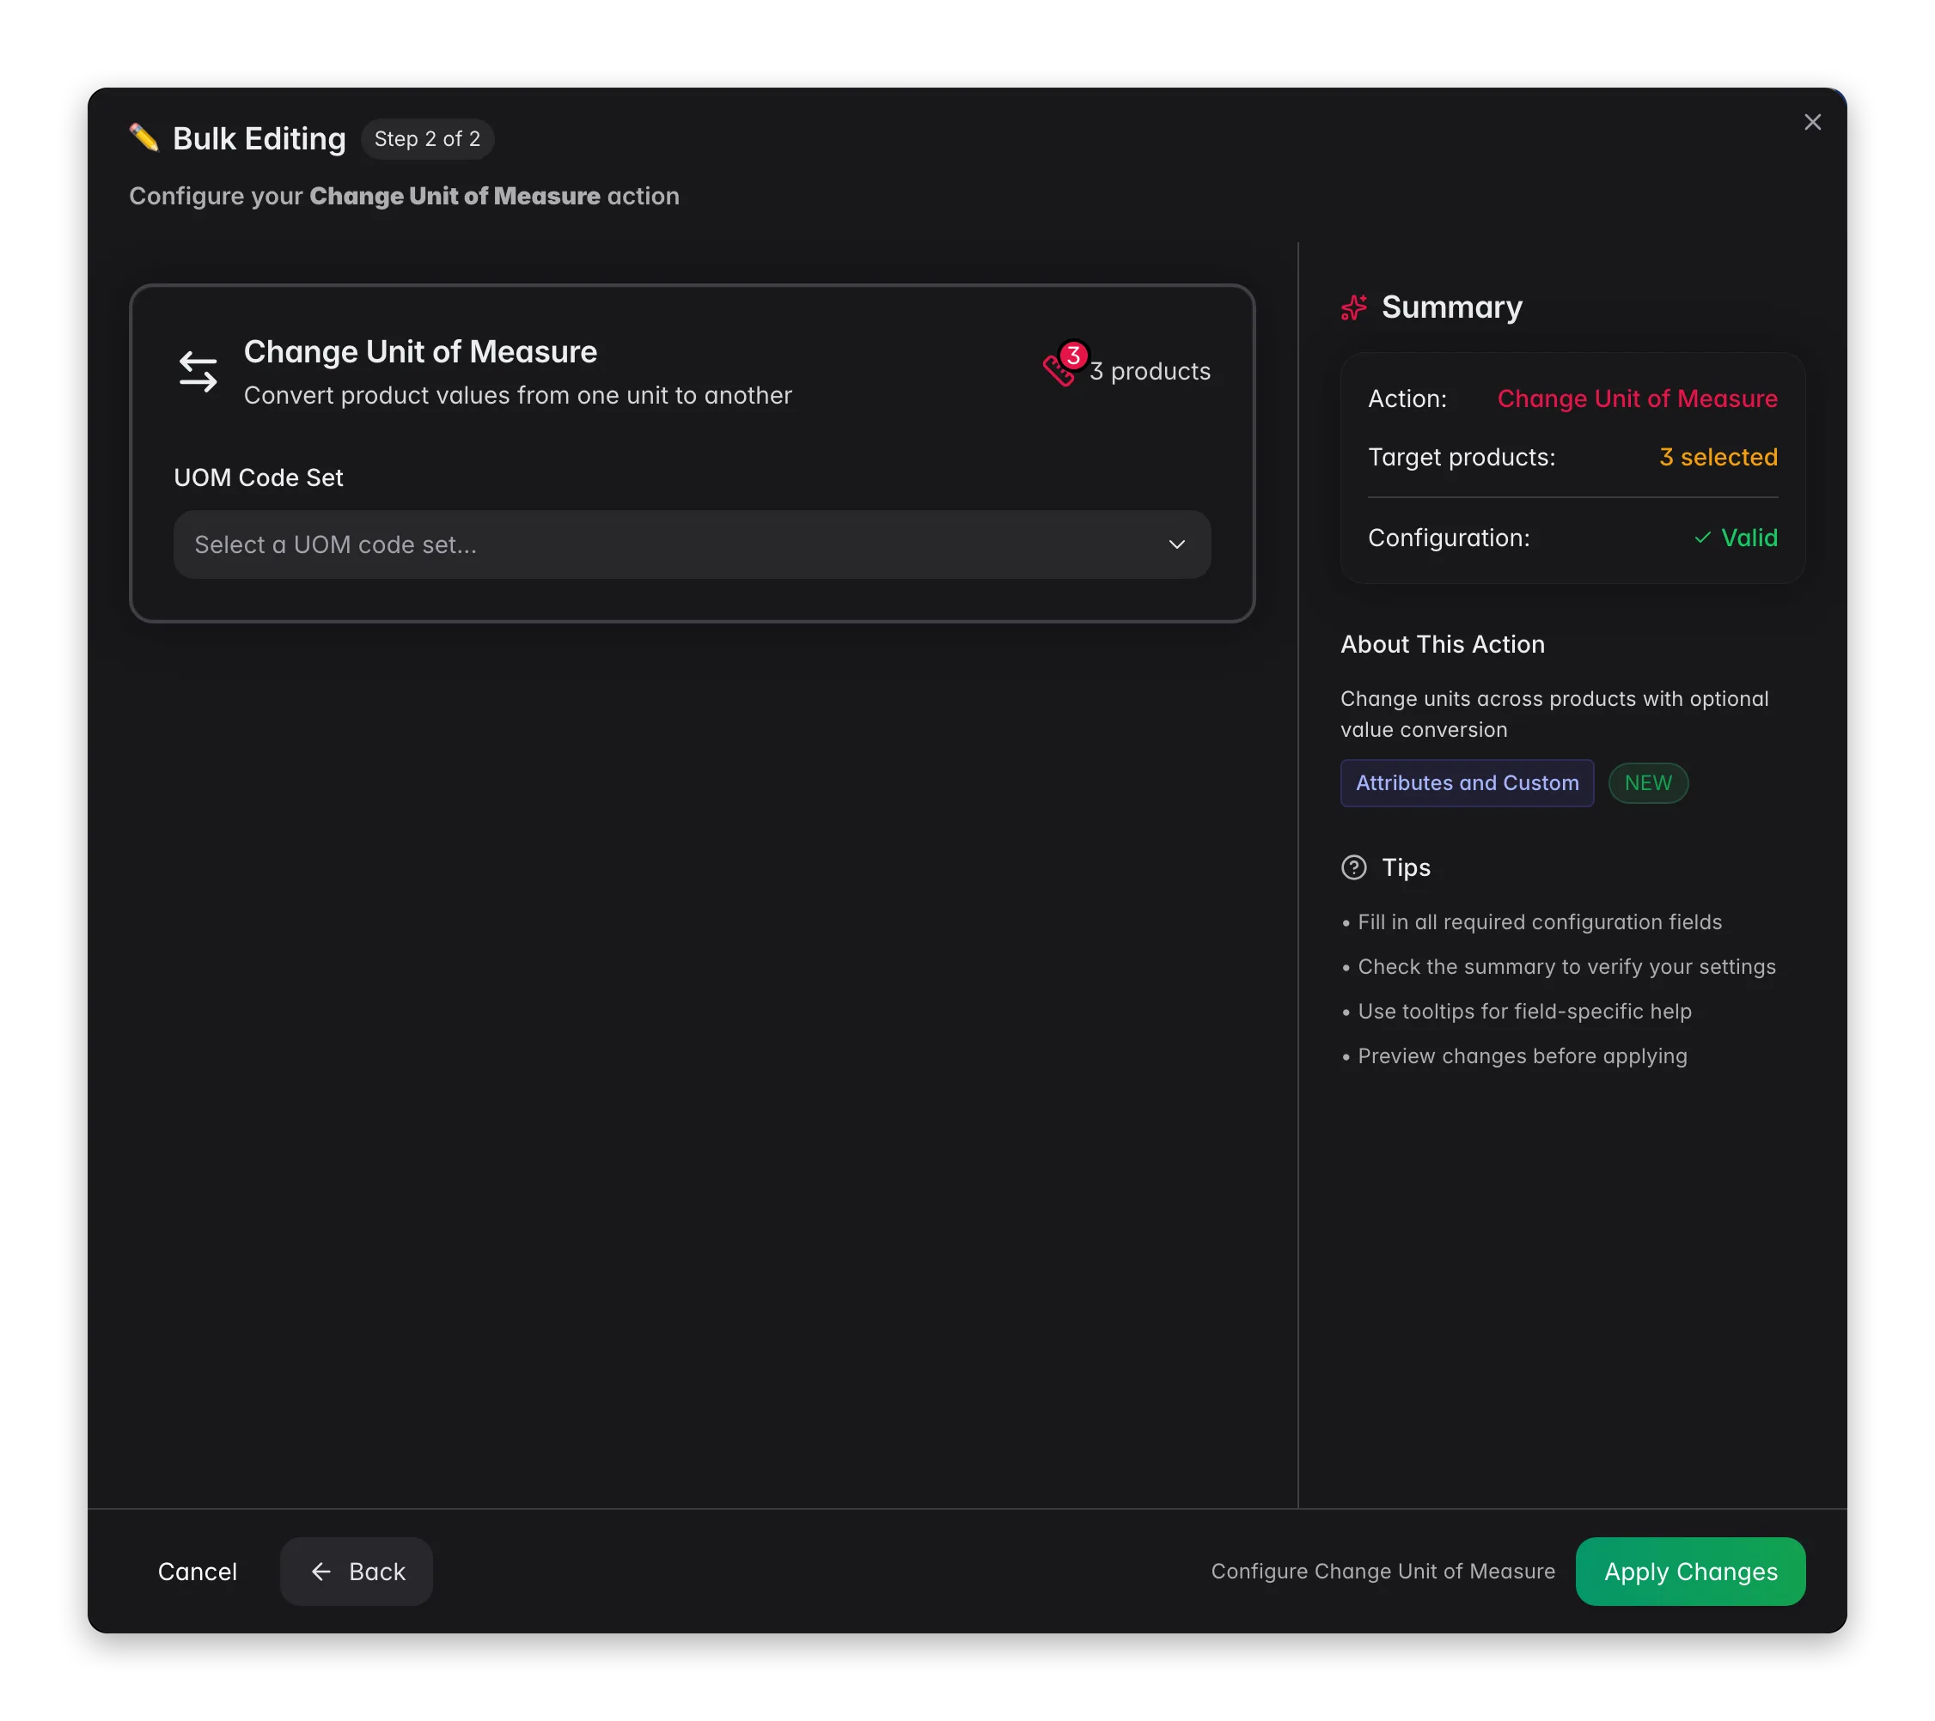Click the question mark Tips icon
The image size is (1935, 1721).
click(1354, 867)
